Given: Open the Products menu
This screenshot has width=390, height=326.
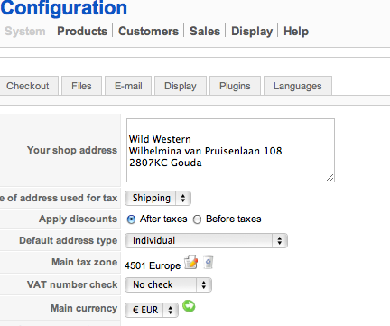Looking at the screenshot, I should pos(82,31).
